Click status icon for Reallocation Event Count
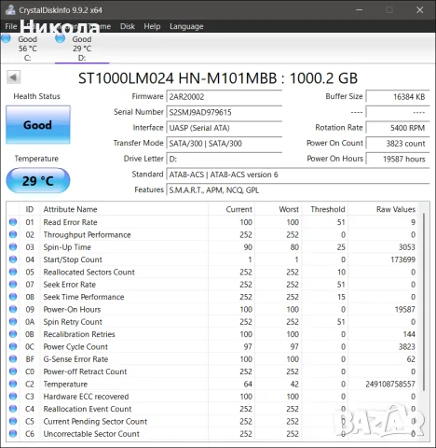Viewport: 436px width, 448px height. click(13, 409)
